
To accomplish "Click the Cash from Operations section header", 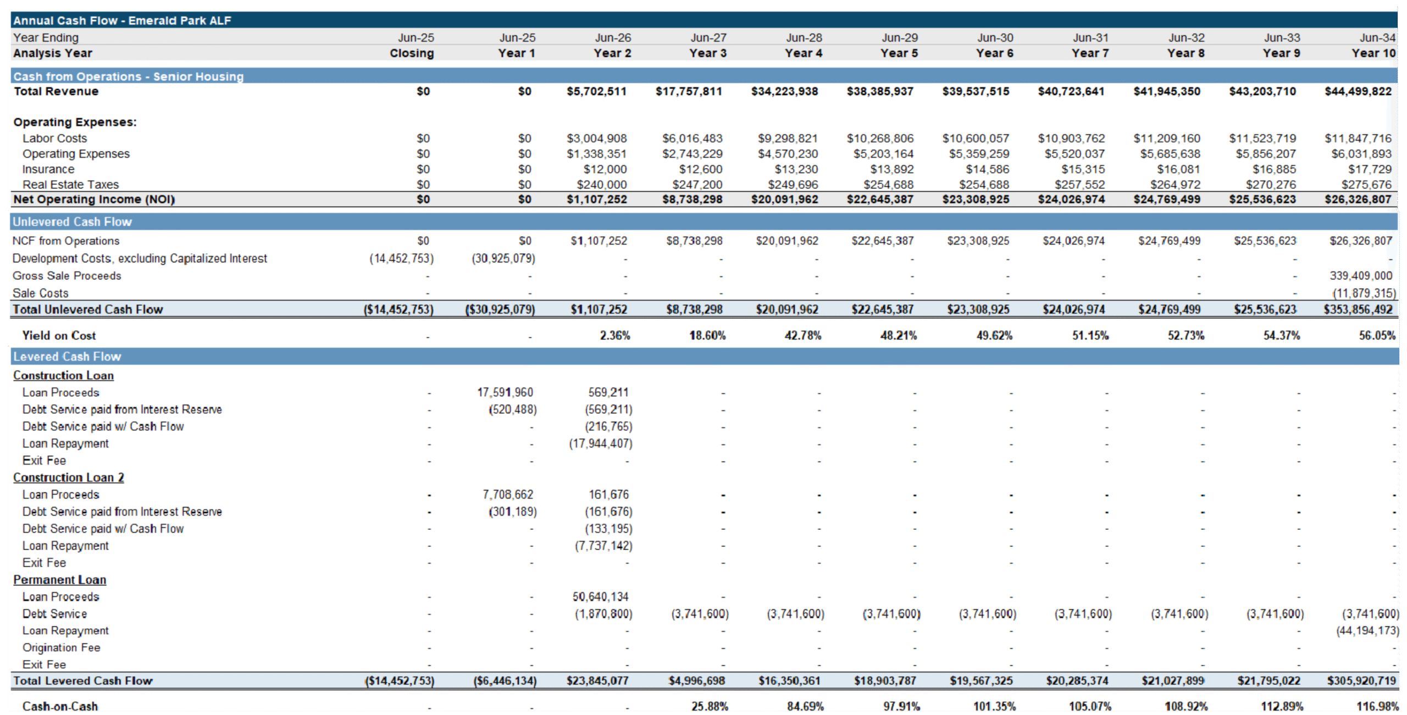I will (x=128, y=76).
